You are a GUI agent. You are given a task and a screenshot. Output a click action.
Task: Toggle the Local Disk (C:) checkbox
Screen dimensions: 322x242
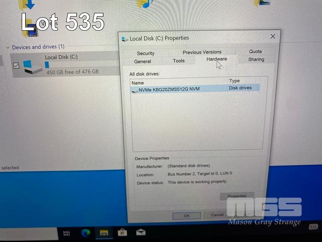16,65
